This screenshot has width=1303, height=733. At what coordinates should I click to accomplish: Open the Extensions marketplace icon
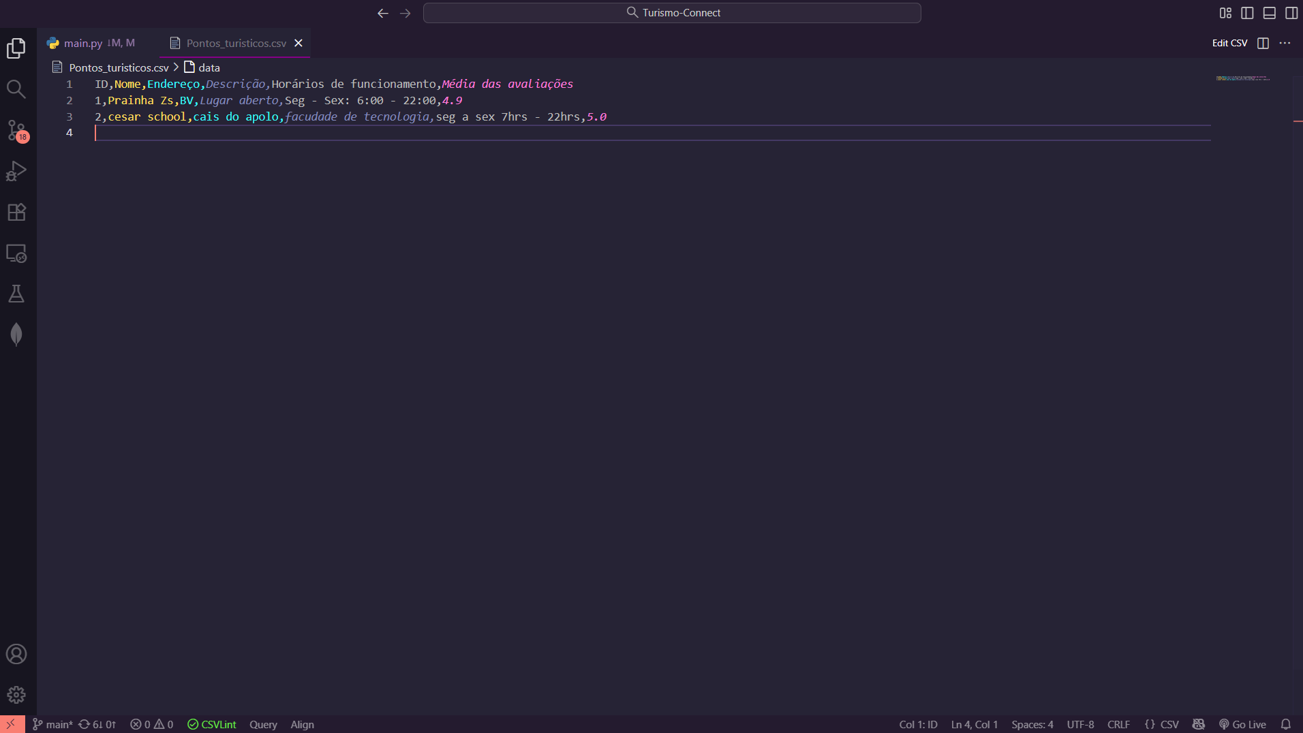(16, 212)
